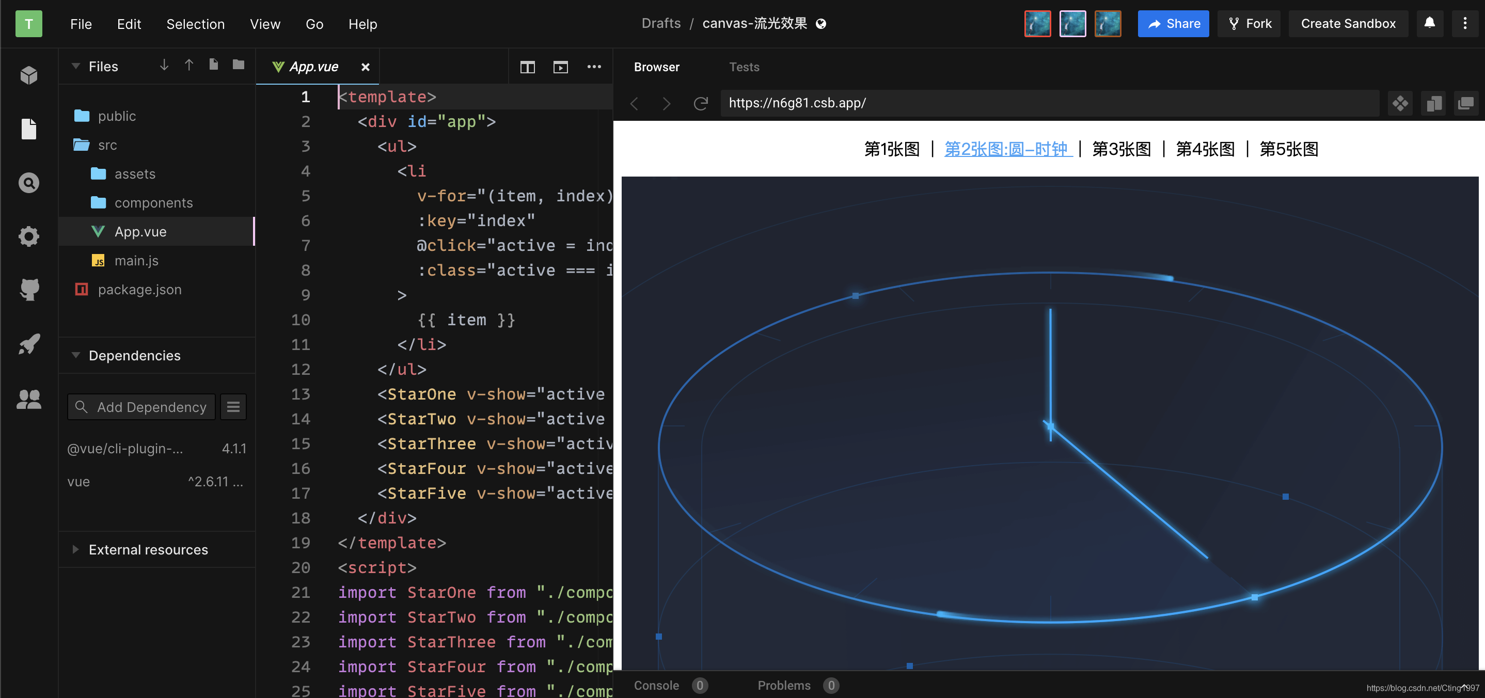The height and width of the screenshot is (698, 1485).
Task: Open Configuration Files gear icon
Action: 29,236
